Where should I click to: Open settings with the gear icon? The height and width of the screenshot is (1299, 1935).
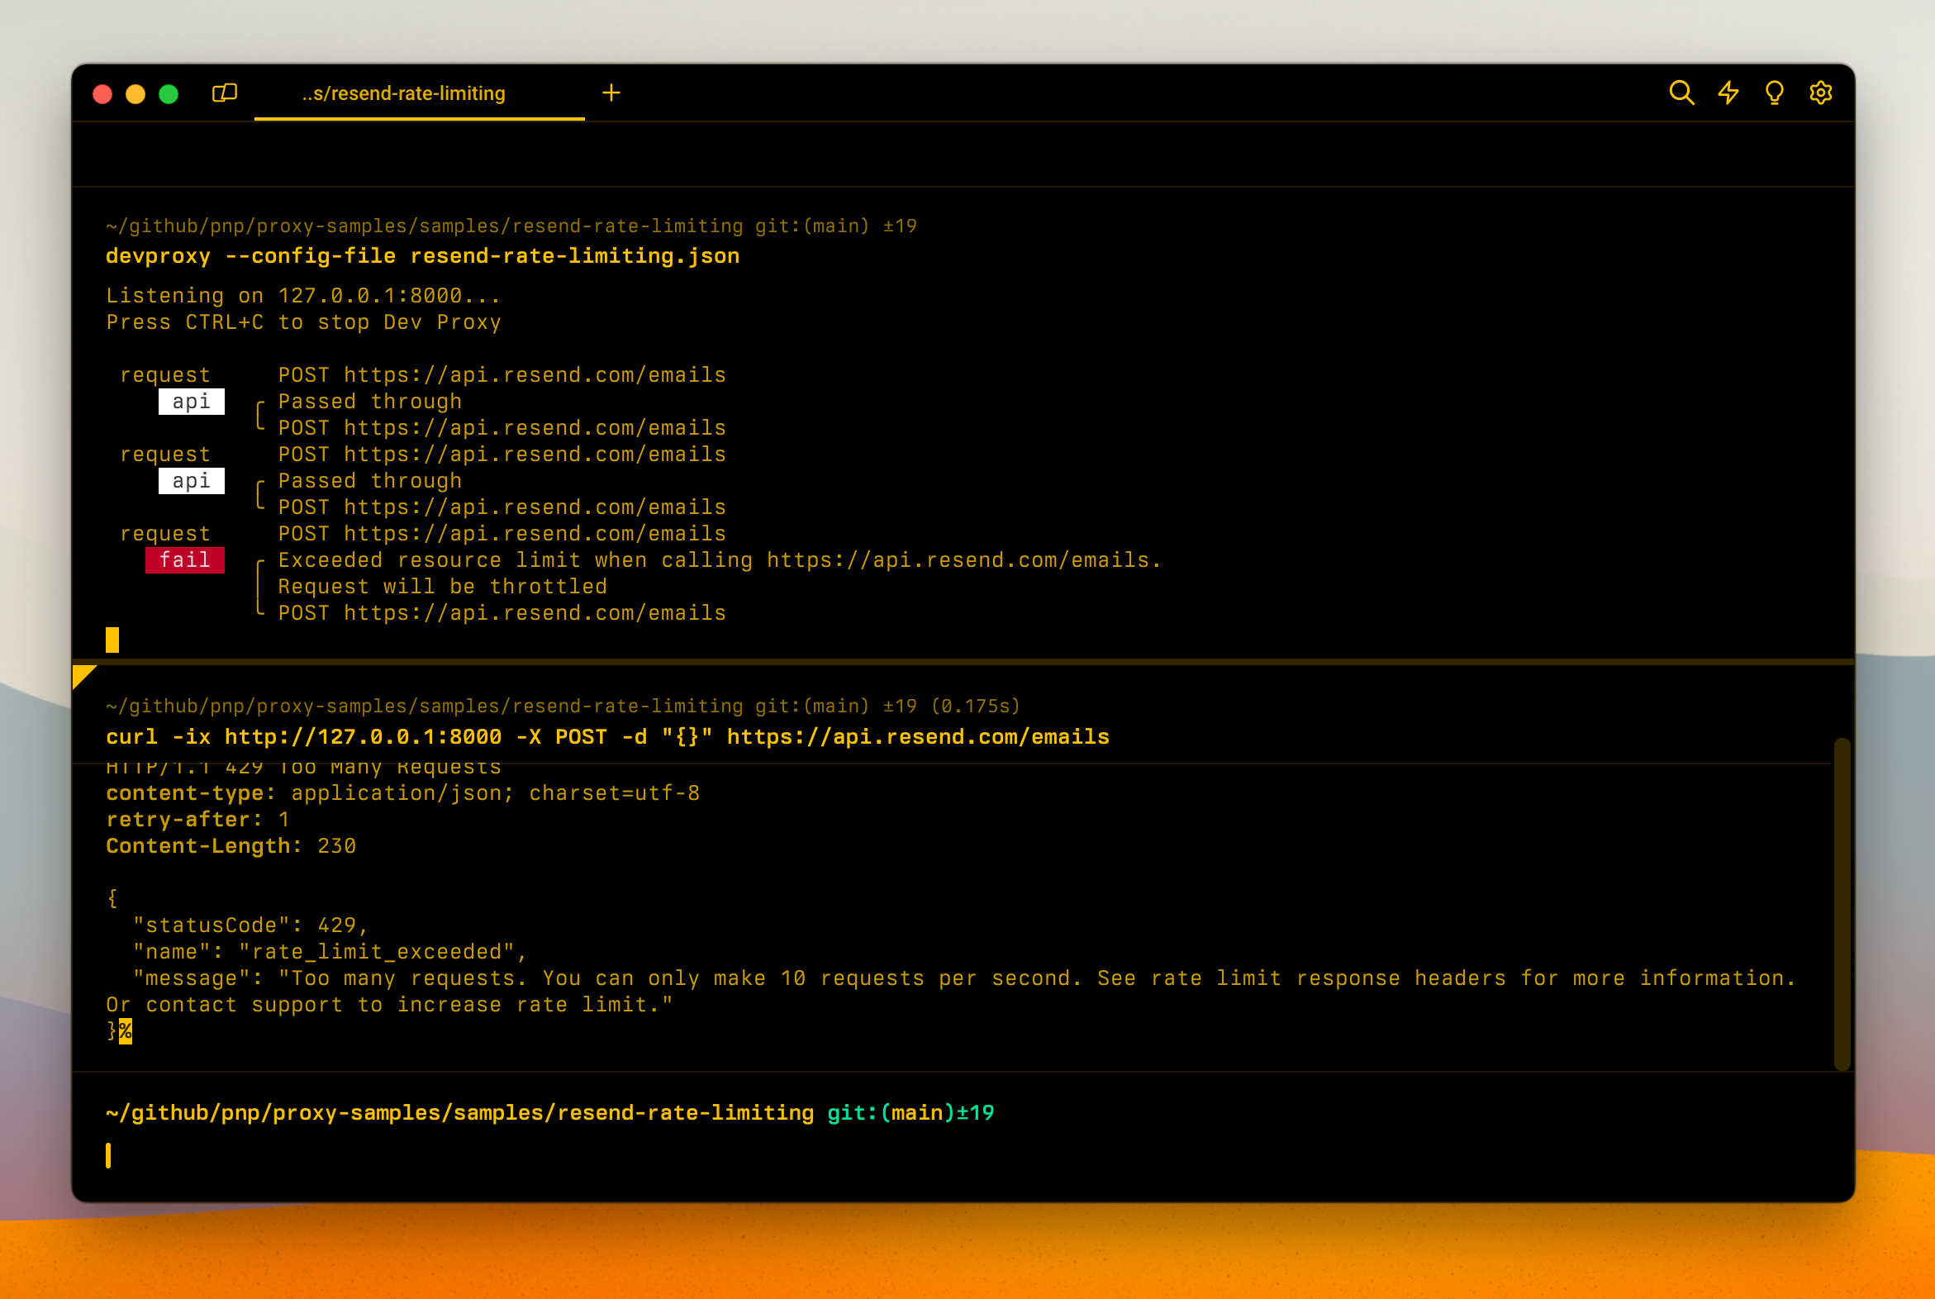(1819, 93)
